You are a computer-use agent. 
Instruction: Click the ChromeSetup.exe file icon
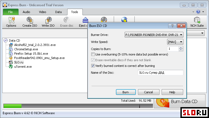click(x=11, y=49)
